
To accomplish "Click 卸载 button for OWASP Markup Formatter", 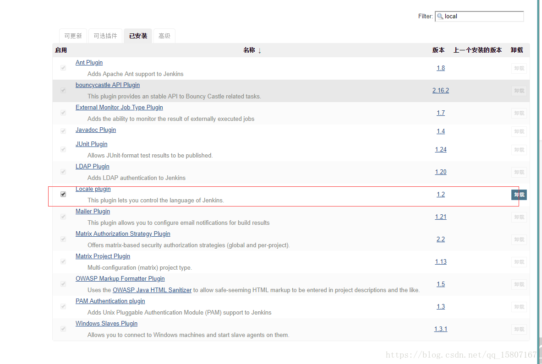I will coord(519,285).
